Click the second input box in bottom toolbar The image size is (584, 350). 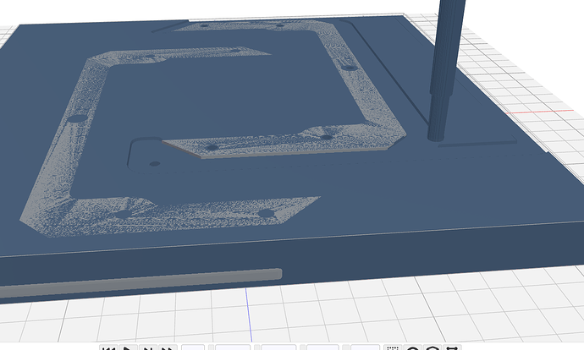tap(233, 347)
